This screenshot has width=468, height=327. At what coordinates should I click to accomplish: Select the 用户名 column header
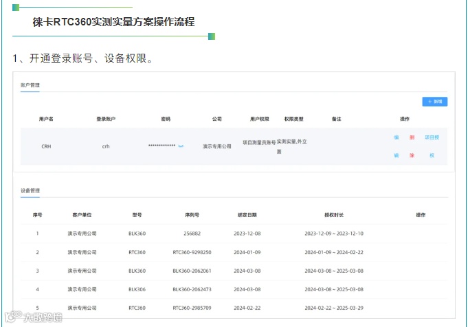(46, 119)
